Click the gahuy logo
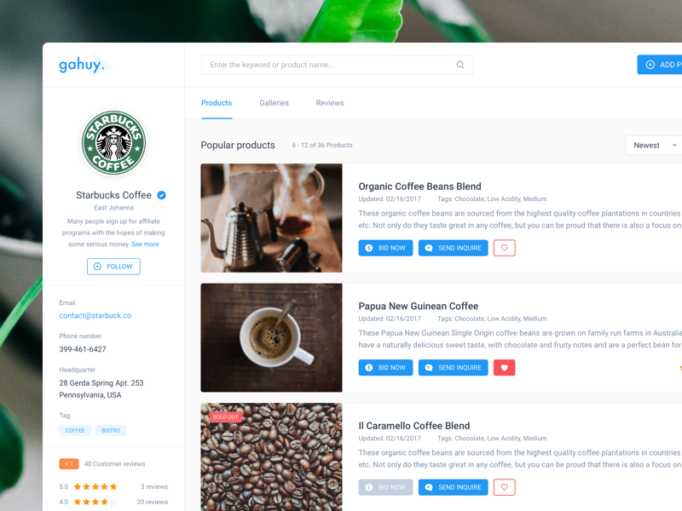Screen dimensions: 682x511 pos(82,65)
